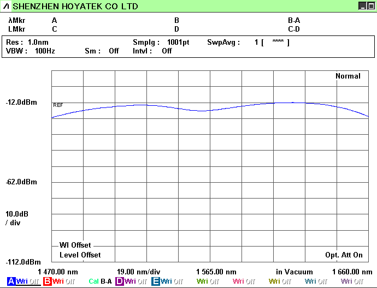Image resolution: width=377 pixels, height=288 pixels.
Task: Click the 'Sm : Off' smoothing setting
Action: (x=102, y=51)
